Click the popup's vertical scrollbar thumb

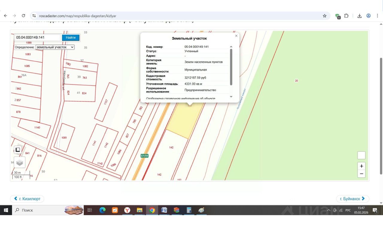point(231,67)
